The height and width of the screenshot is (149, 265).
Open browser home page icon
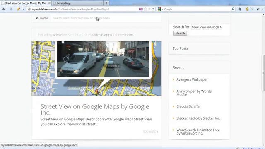click(x=240, y=9)
